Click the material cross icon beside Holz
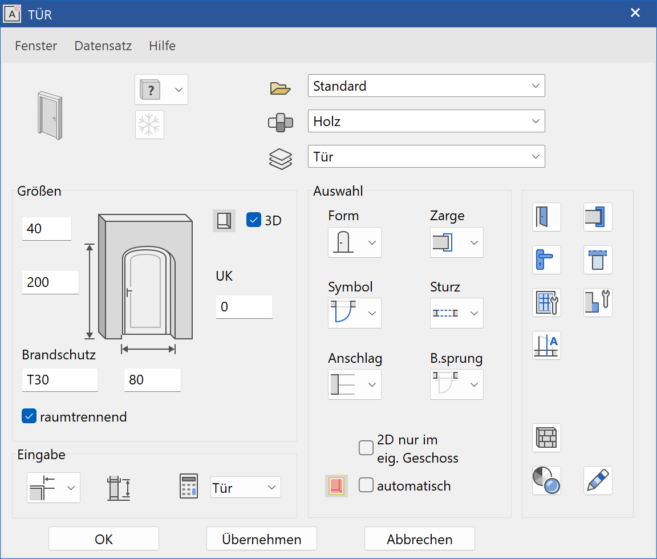 (x=281, y=123)
